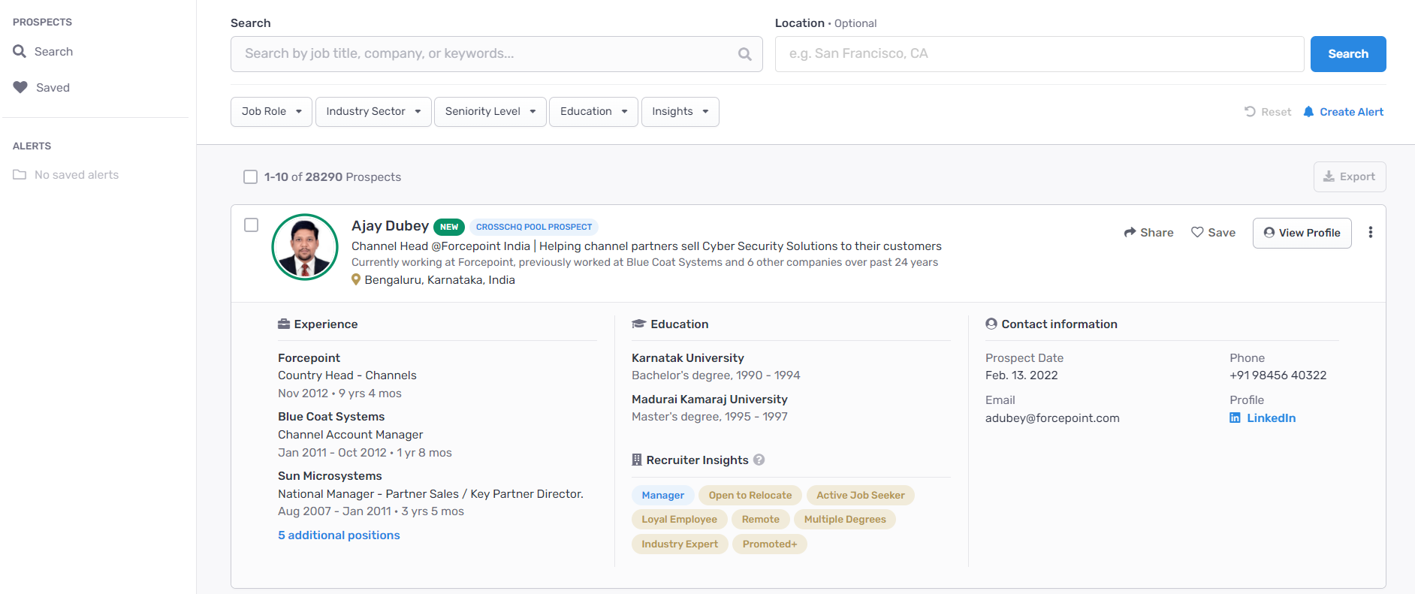Click the Promoted+ insight tag
Screen dimensions: 1415x594
pos(770,544)
